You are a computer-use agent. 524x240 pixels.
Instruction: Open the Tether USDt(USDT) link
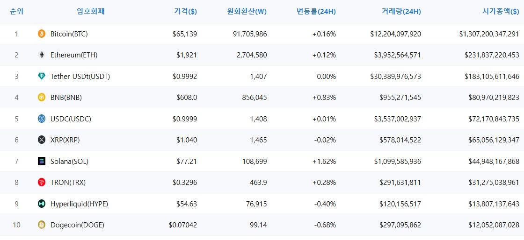pyautogui.click(x=80, y=76)
